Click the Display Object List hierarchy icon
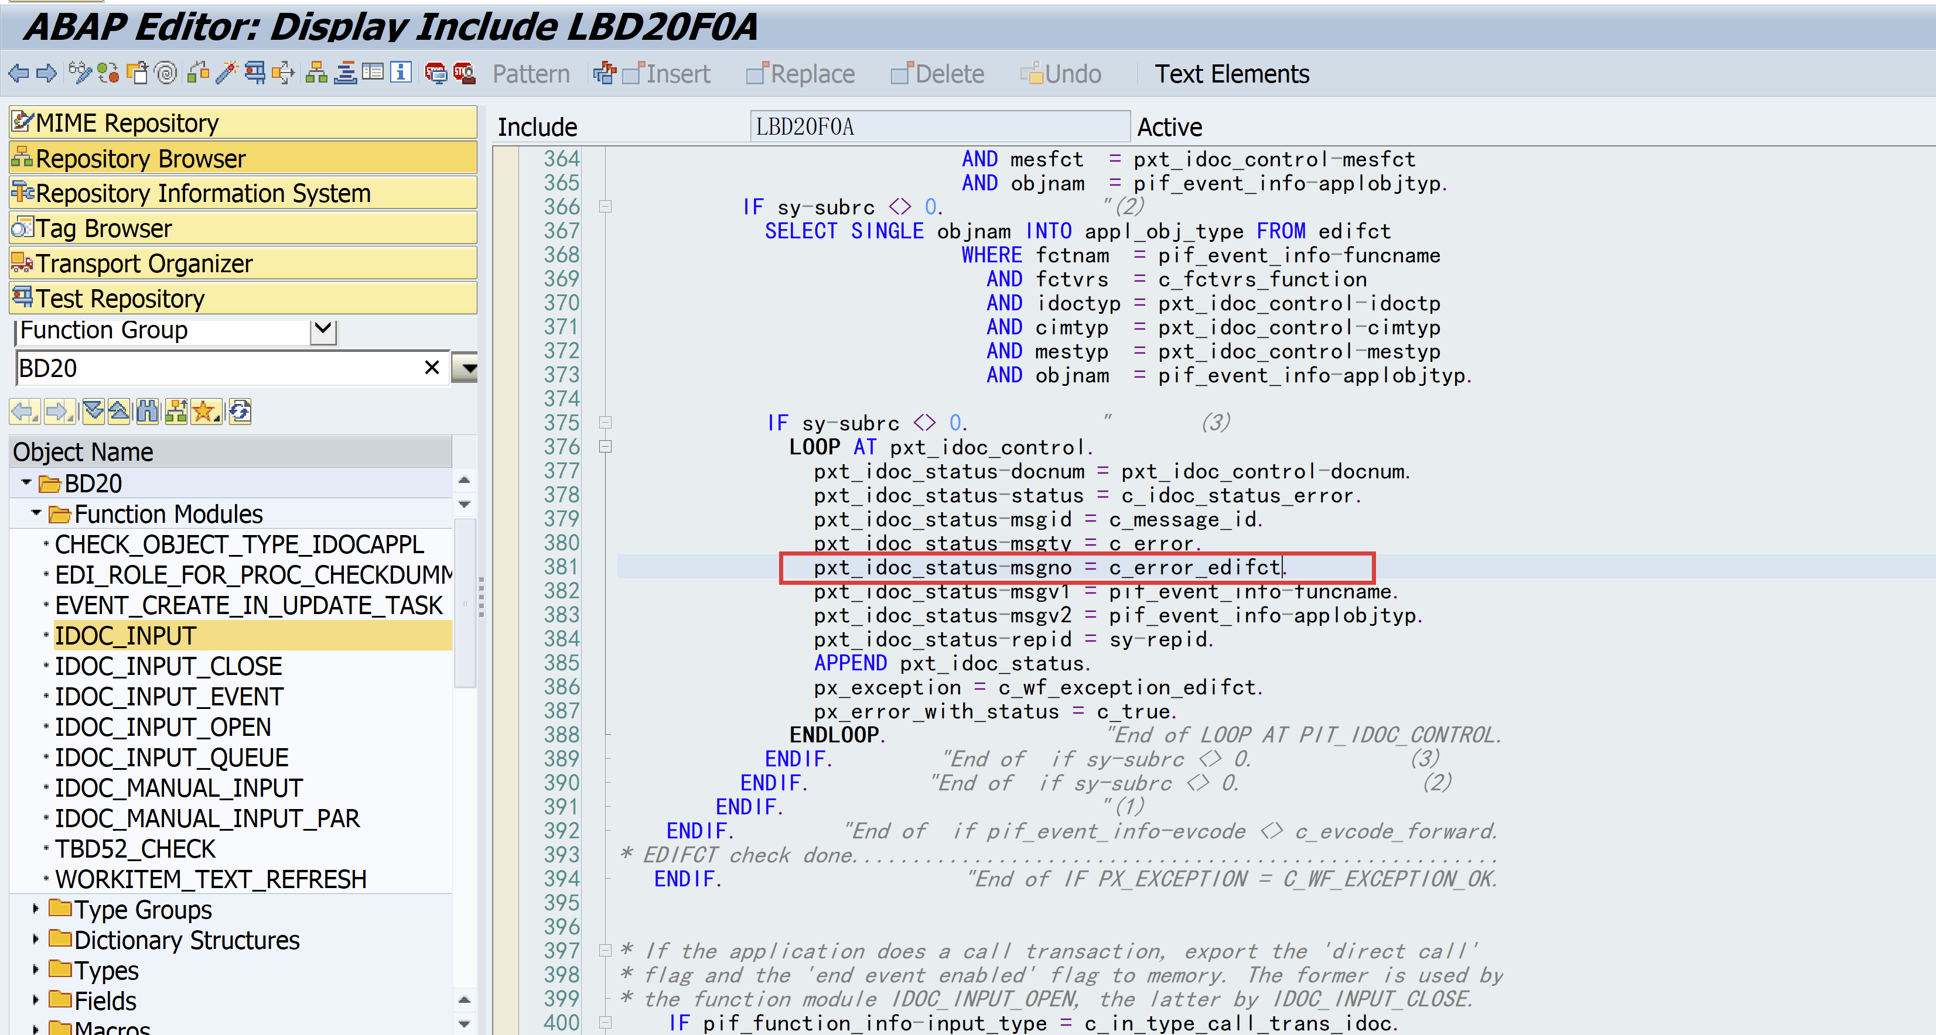Screen dimensions: 1936x1035 pyautogui.click(x=316, y=74)
